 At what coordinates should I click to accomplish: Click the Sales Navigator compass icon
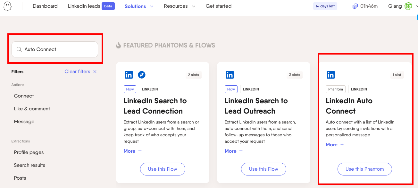(142, 75)
